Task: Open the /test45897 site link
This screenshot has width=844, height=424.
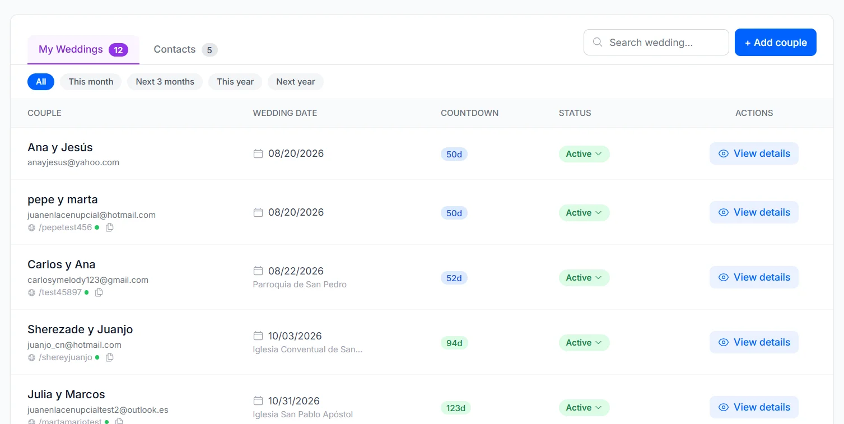Action: (60, 292)
